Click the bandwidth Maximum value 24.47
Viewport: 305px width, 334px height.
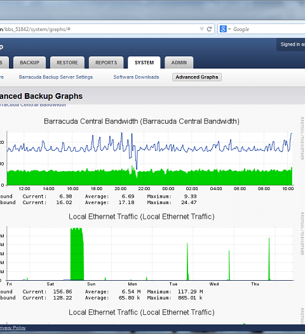(189, 202)
